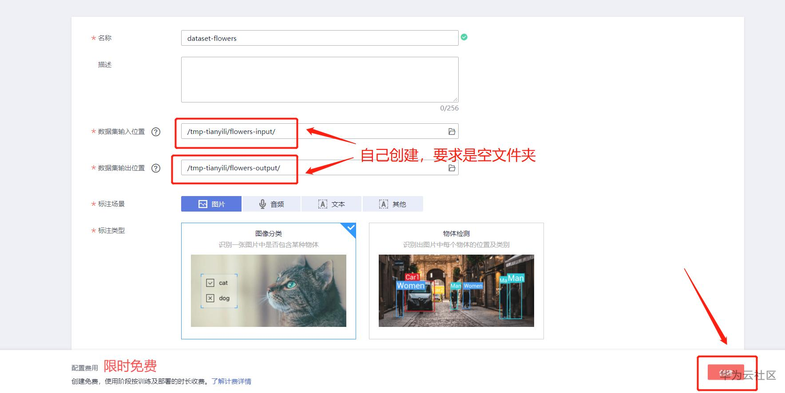Choose the 物体检测 labeling type card
785x393 pixels.
coord(456,281)
